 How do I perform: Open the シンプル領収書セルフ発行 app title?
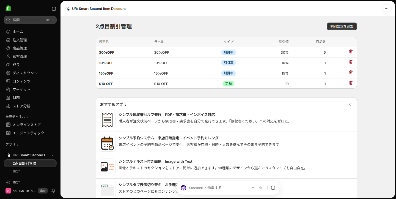point(167,115)
